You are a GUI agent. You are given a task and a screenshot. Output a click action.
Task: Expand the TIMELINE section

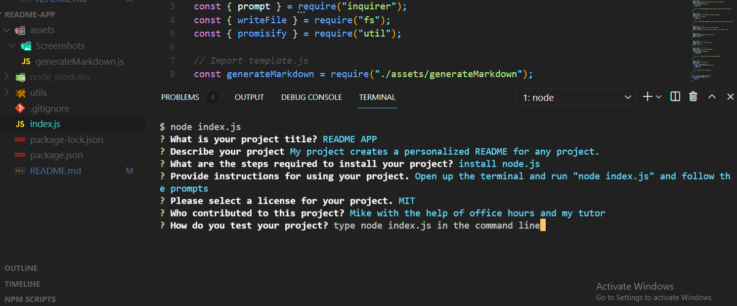(x=22, y=284)
